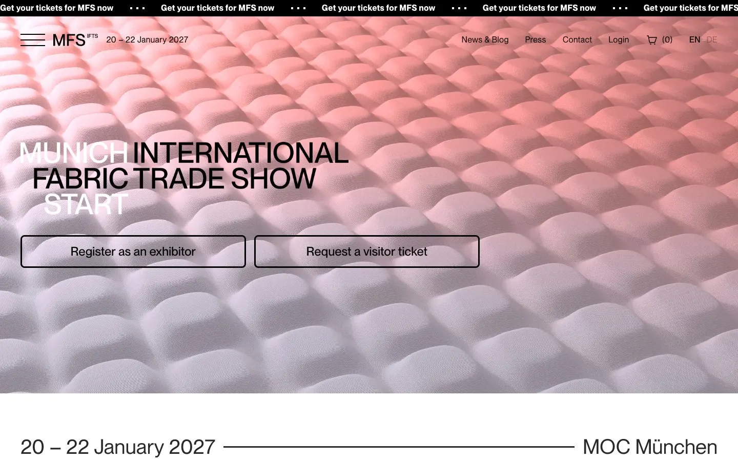Image resolution: width=738 pixels, height=461 pixels.
Task: Click the MFS logo
Action: click(x=75, y=40)
